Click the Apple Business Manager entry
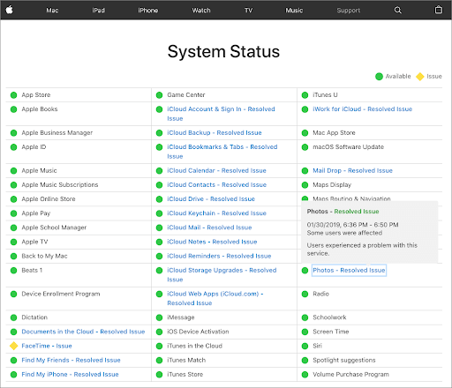452x388 pixels. pyautogui.click(x=57, y=133)
